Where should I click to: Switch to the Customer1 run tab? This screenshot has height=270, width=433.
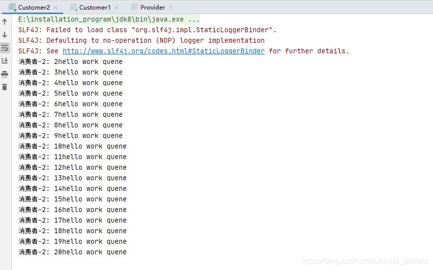coord(94,7)
